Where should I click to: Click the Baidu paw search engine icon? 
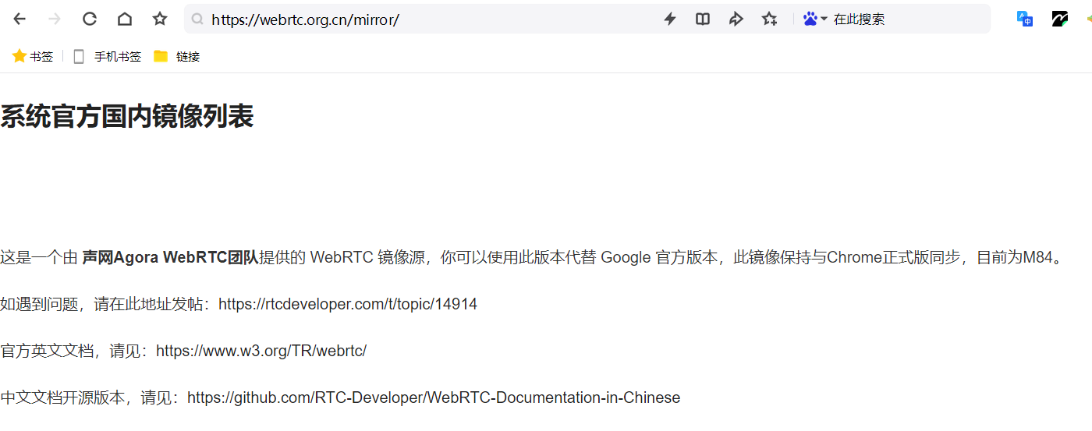tap(810, 19)
